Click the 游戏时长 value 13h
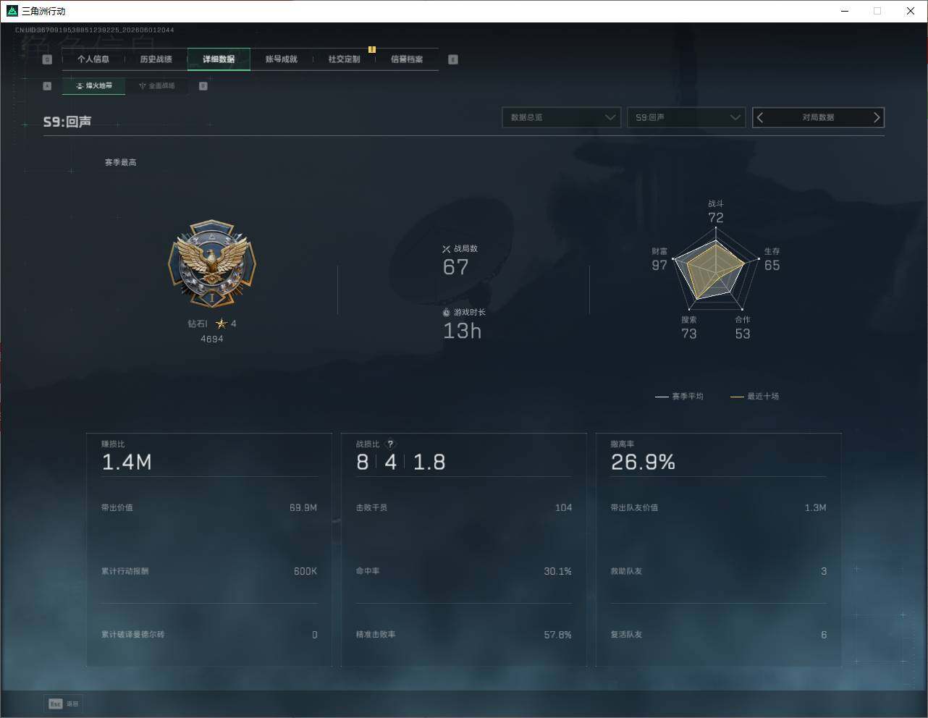 coord(463,331)
